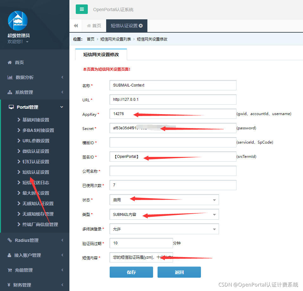Click the empty 公司名称 input field
Screen dimensions: 303x291
click(x=173, y=171)
